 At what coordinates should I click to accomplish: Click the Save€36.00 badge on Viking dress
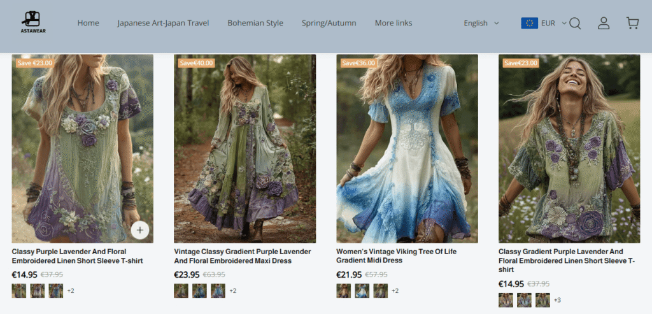point(358,63)
